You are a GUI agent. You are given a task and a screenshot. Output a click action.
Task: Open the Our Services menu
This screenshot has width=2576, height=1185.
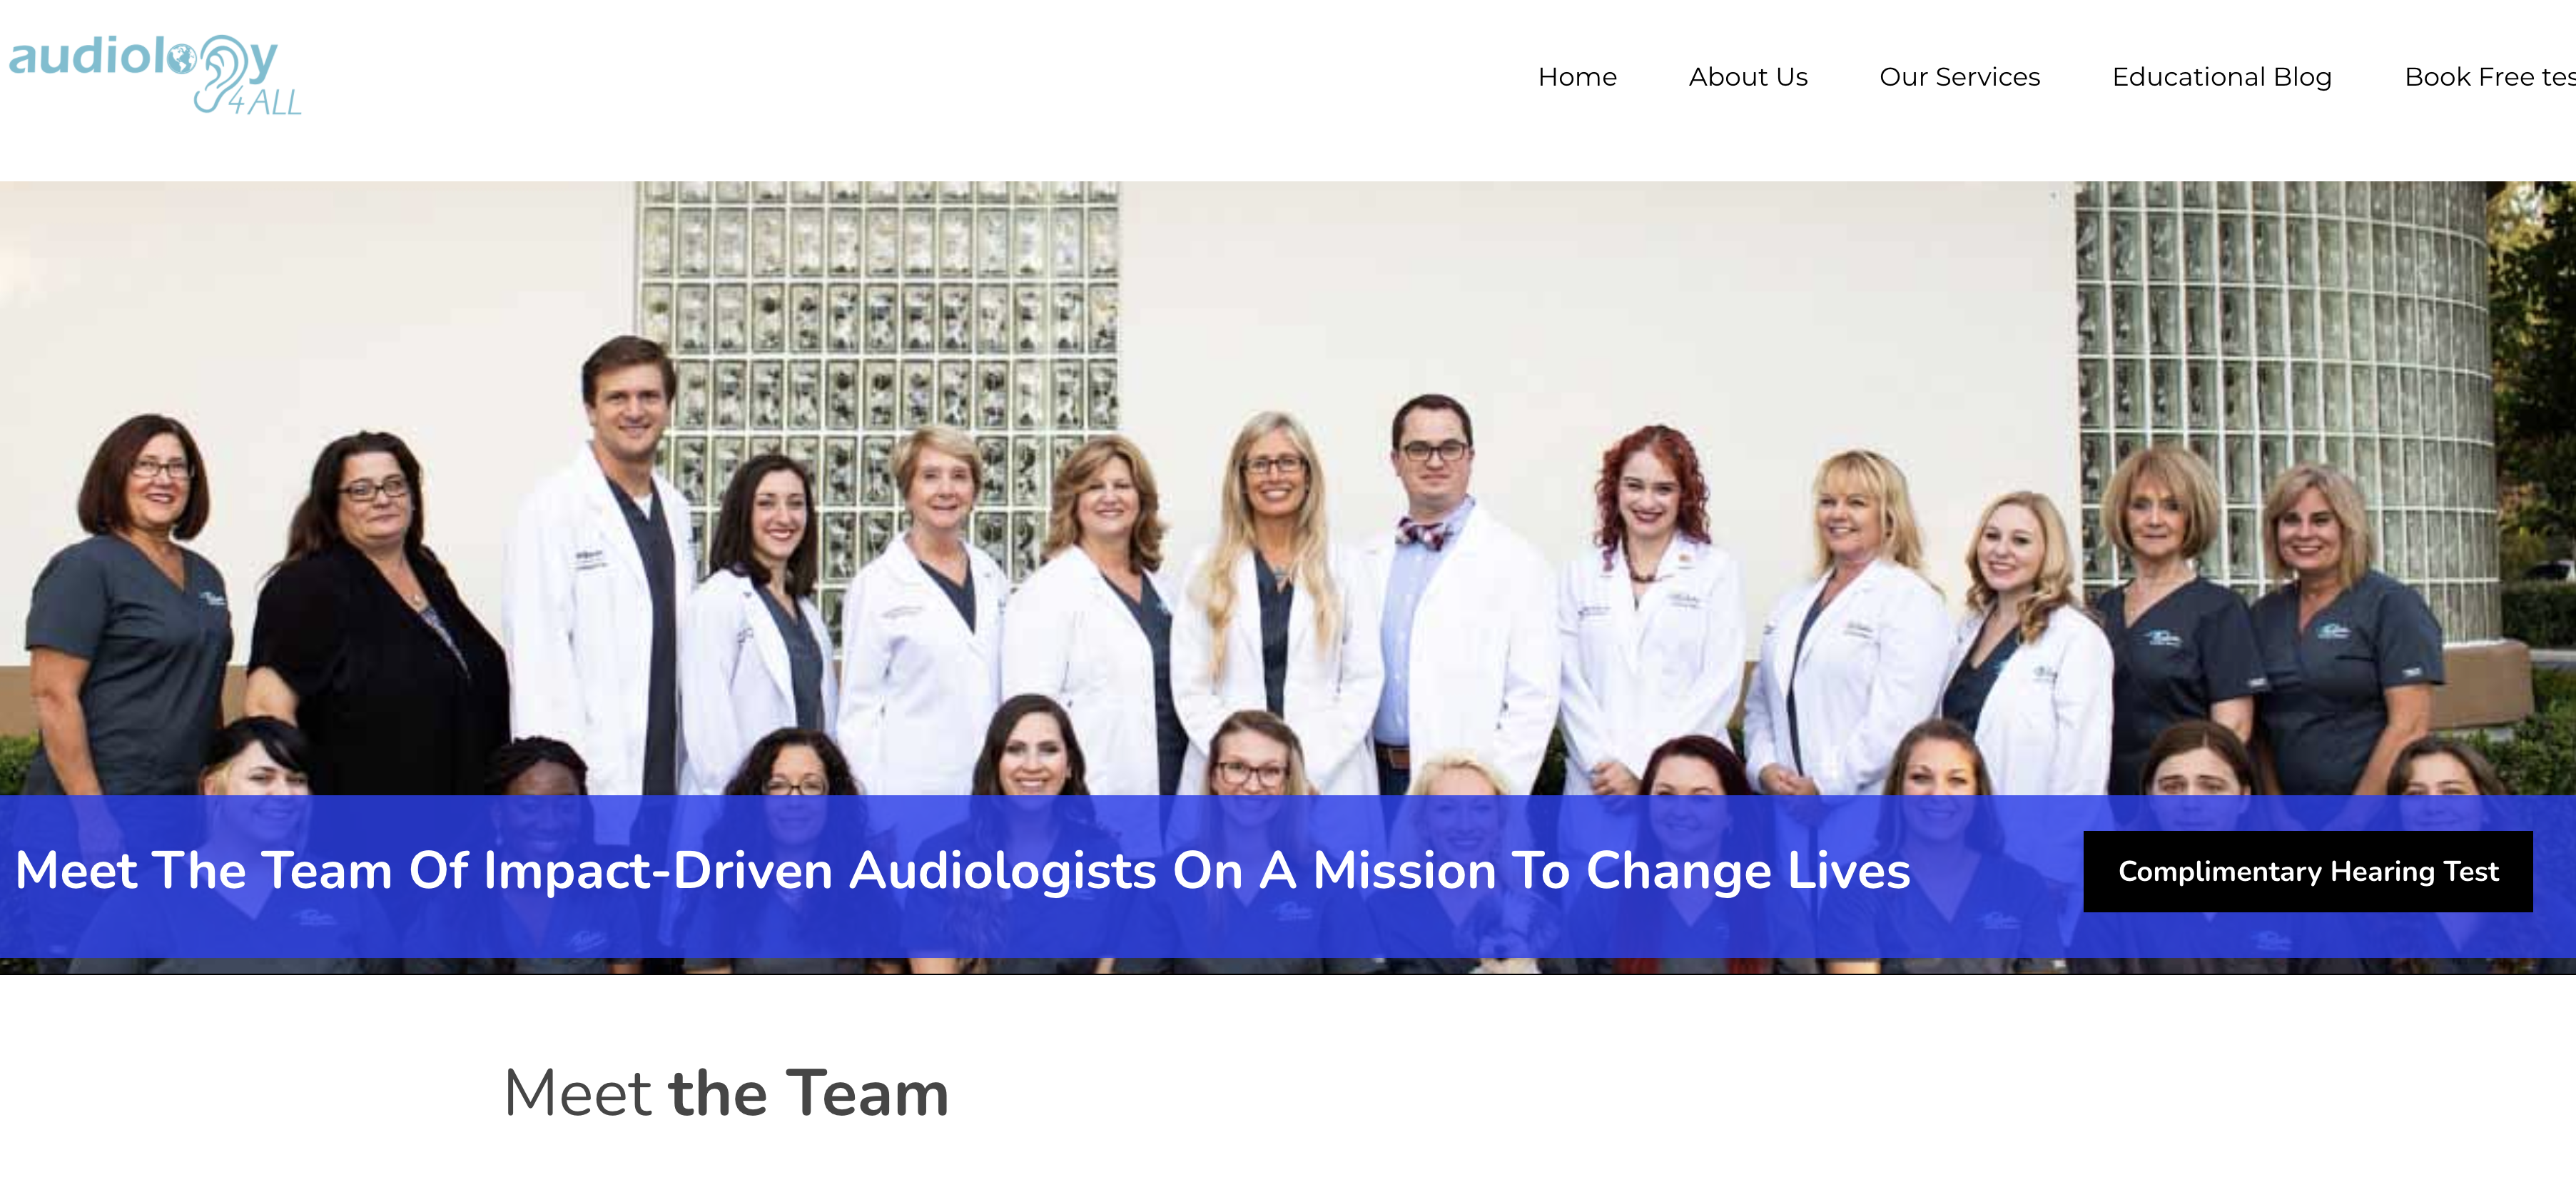pyautogui.click(x=1959, y=77)
